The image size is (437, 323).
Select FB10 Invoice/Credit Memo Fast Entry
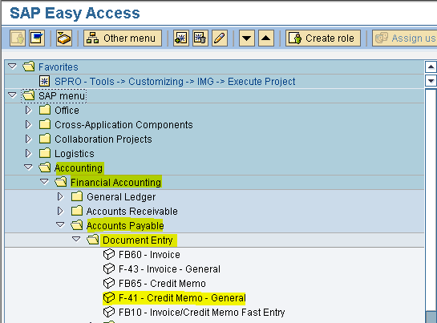tap(201, 313)
